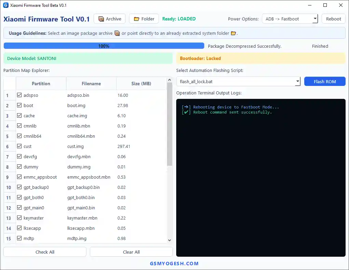Click the Package Decompressed Successfully message
This screenshot has width=349, height=270.
coord(245,46)
